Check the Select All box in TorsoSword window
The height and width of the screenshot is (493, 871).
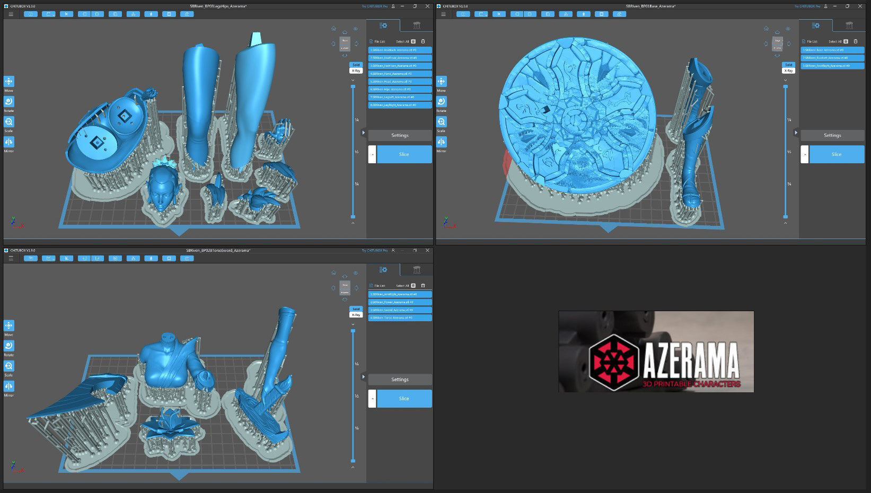coord(413,286)
